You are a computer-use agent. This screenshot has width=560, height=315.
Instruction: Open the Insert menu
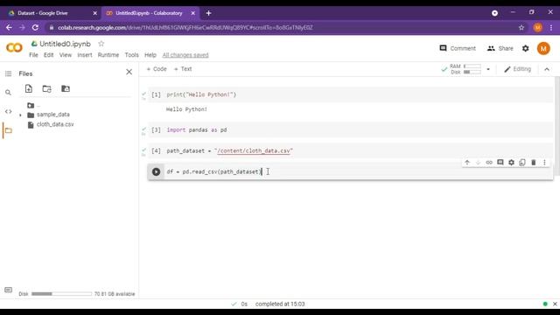click(85, 55)
